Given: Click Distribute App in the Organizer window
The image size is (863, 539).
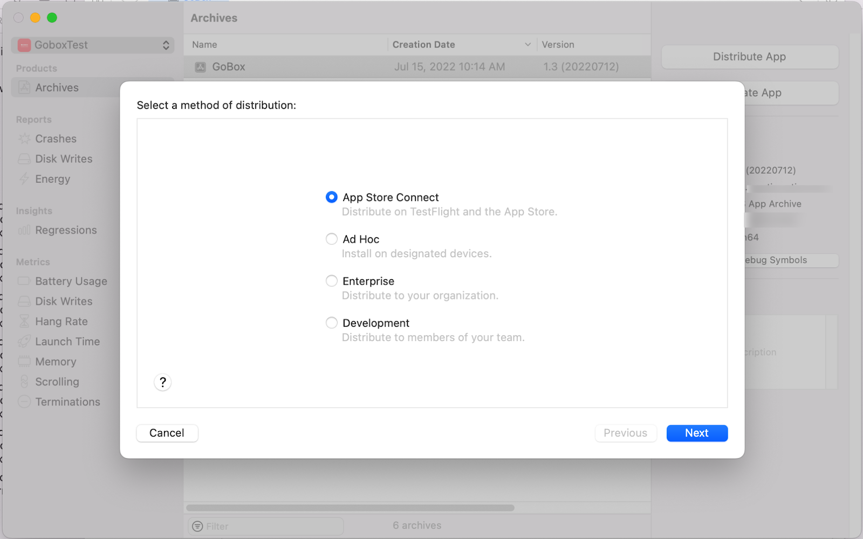Looking at the screenshot, I should coord(750,57).
